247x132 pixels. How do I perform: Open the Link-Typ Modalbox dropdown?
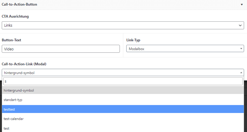coord(183,49)
